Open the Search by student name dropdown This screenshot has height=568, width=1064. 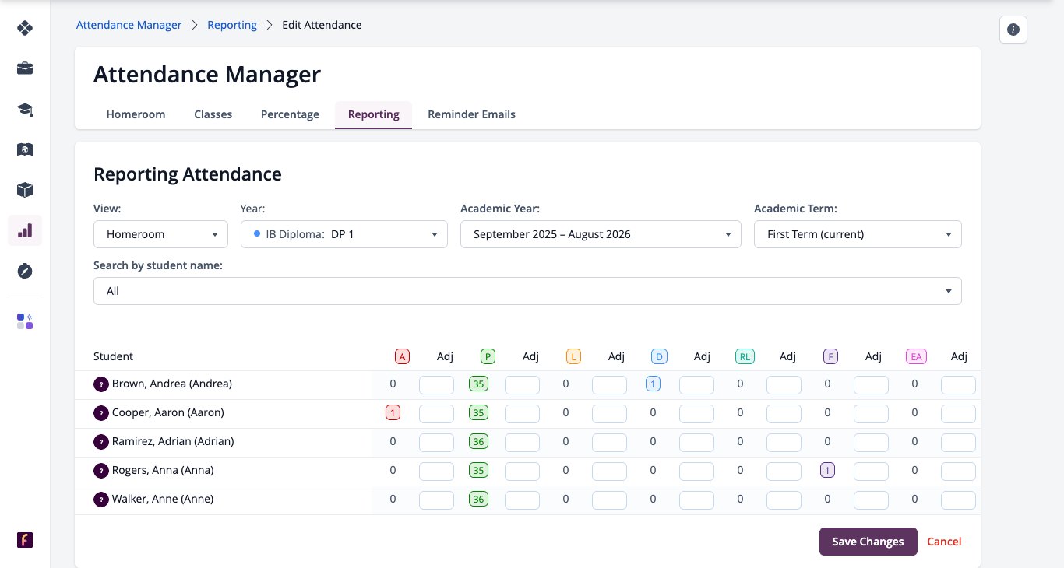click(527, 291)
